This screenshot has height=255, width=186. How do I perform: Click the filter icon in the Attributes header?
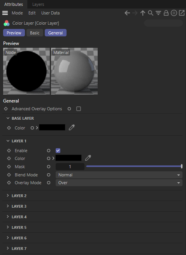point(158,13)
